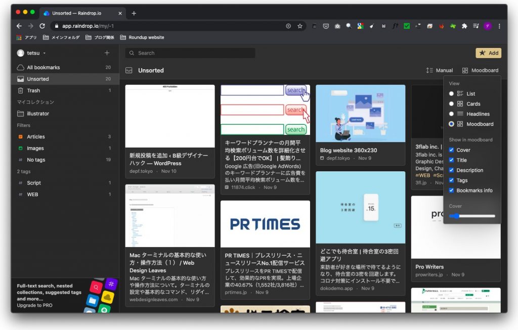
Task: Select the Script tag
Action: pos(65,183)
